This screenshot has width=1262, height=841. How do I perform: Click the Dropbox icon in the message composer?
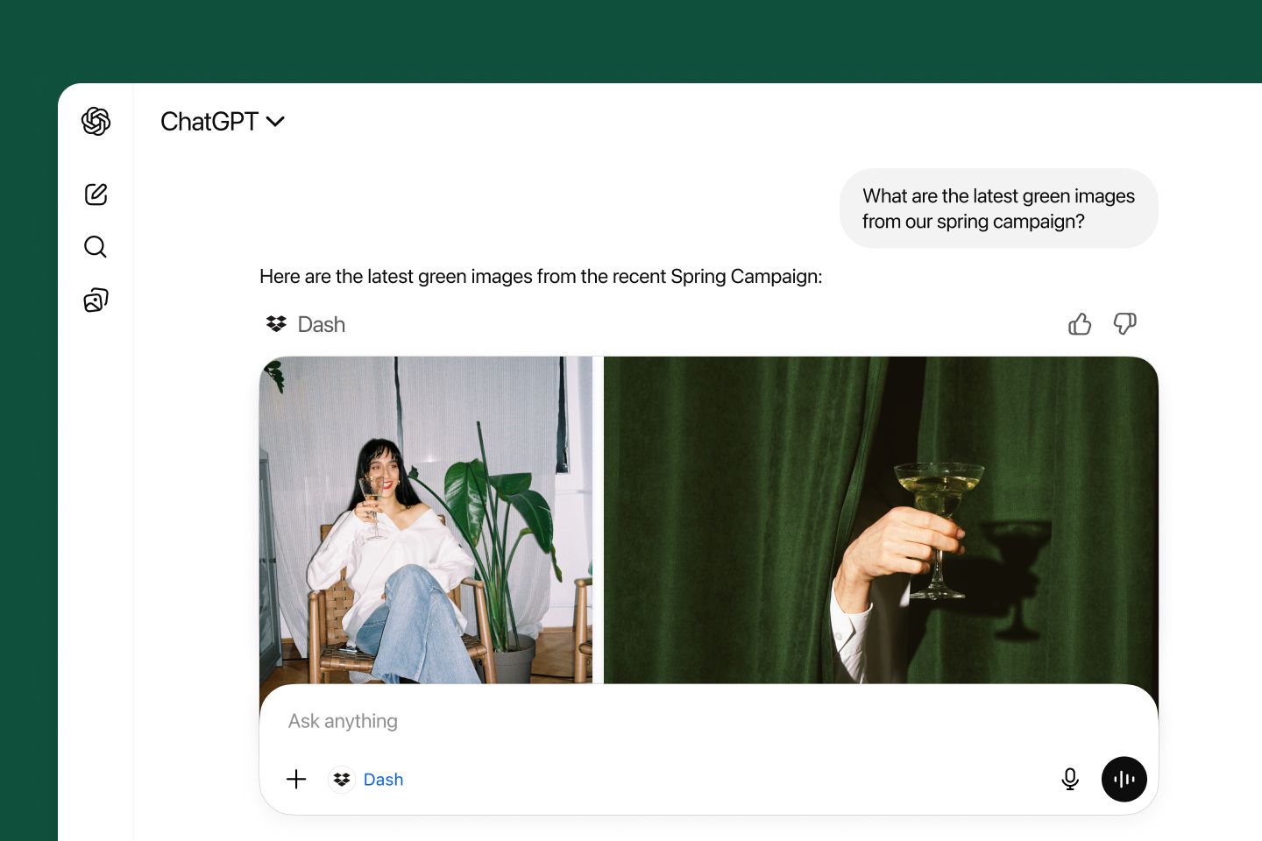coord(342,779)
